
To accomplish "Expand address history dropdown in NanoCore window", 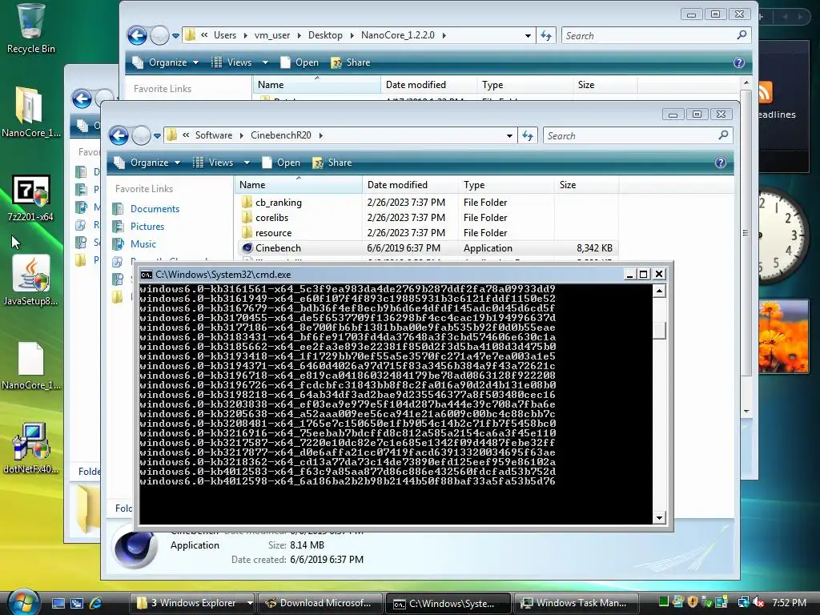I will pos(528,35).
